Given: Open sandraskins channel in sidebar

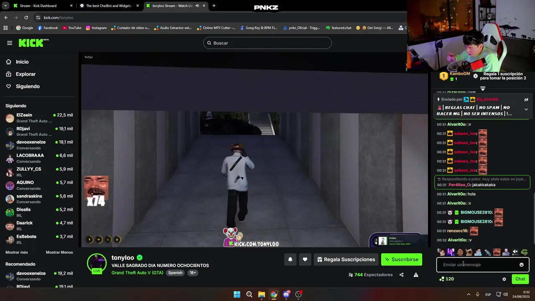Looking at the screenshot, I should point(39,199).
